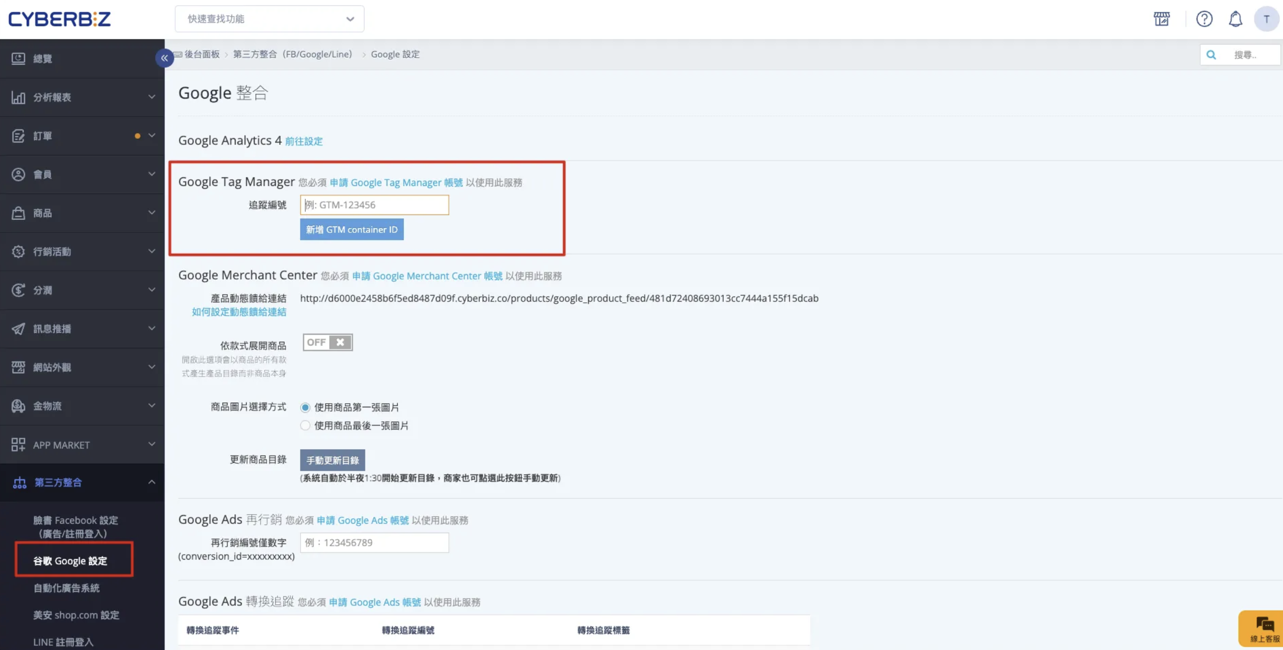Image resolution: width=1283 pixels, height=650 pixels.
Task: Focus the top-right 搜尋 search field
Action: click(1240, 55)
